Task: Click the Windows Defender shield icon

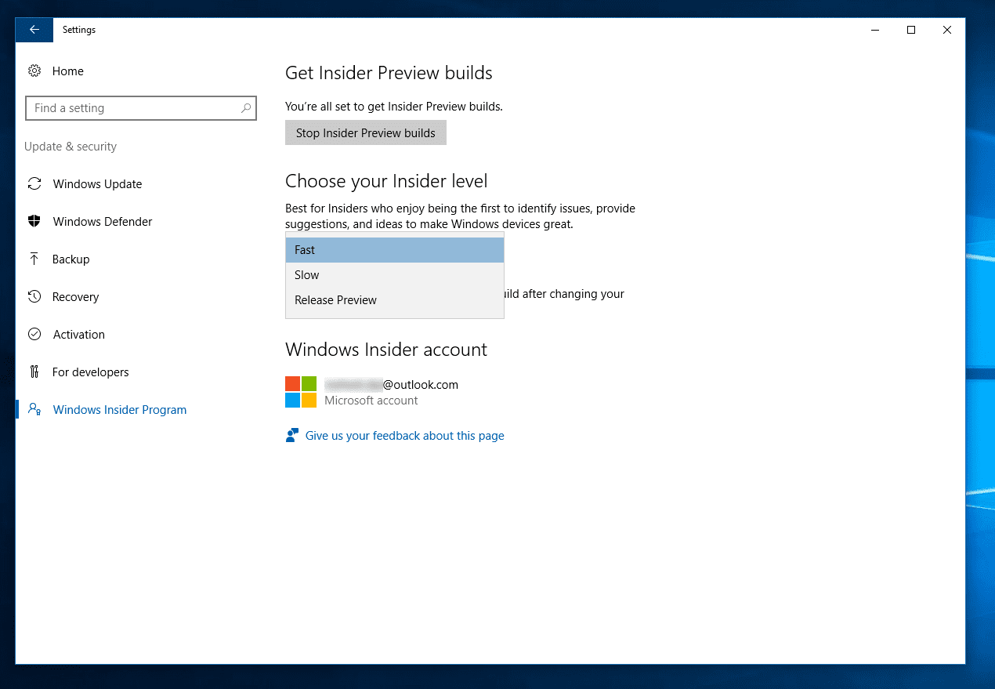Action: tap(34, 222)
